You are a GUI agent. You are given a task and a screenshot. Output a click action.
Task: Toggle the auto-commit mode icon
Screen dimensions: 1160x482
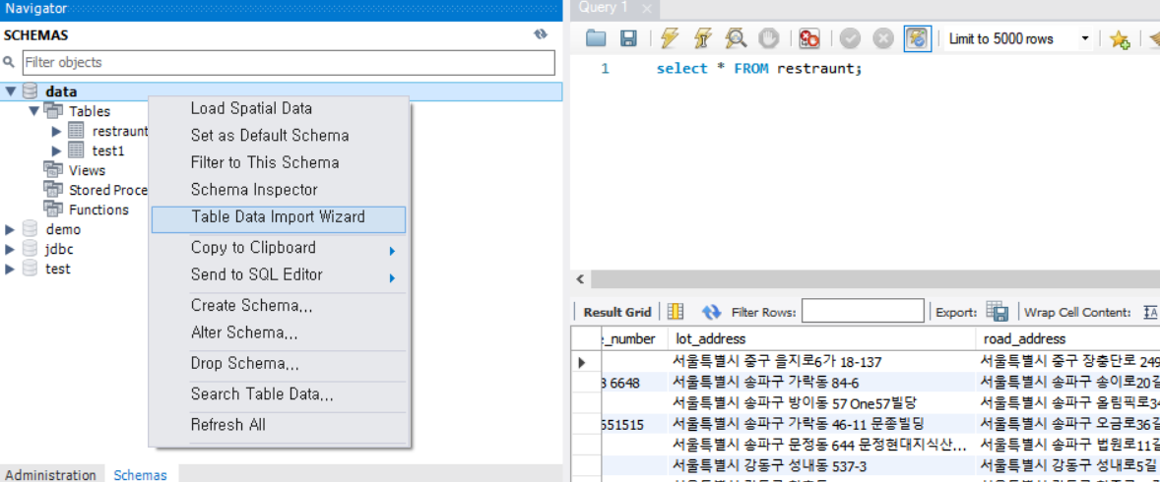[917, 38]
